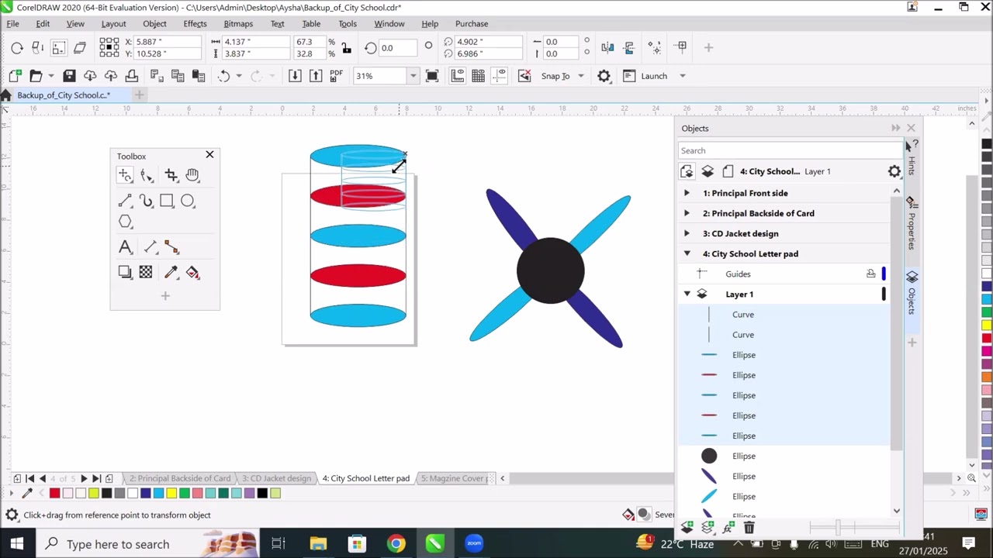Open the Undo history dropdown arrow
This screenshot has width=993, height=558.
tap(238, 76)
